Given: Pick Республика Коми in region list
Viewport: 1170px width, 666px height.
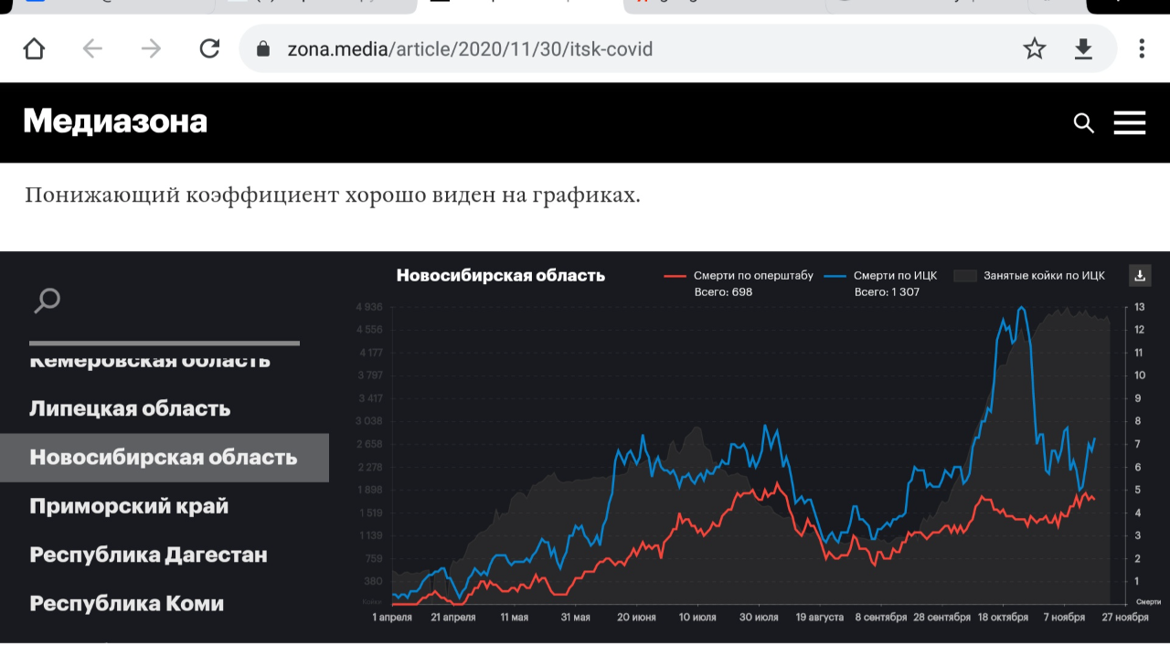Looking at the screenshot, I should [x=127, y=603].
